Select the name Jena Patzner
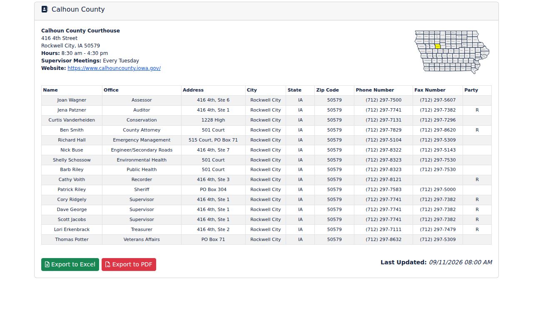Screen dimensions: 533x333 coord(72,110)
